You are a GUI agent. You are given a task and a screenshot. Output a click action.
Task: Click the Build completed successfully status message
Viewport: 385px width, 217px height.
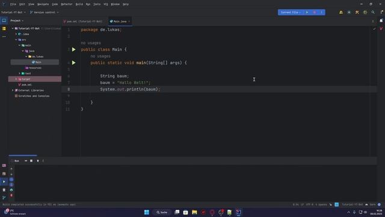pyautogui.click(x=39, y=205)
